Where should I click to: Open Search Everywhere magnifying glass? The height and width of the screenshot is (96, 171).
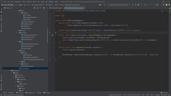(164, 5)
